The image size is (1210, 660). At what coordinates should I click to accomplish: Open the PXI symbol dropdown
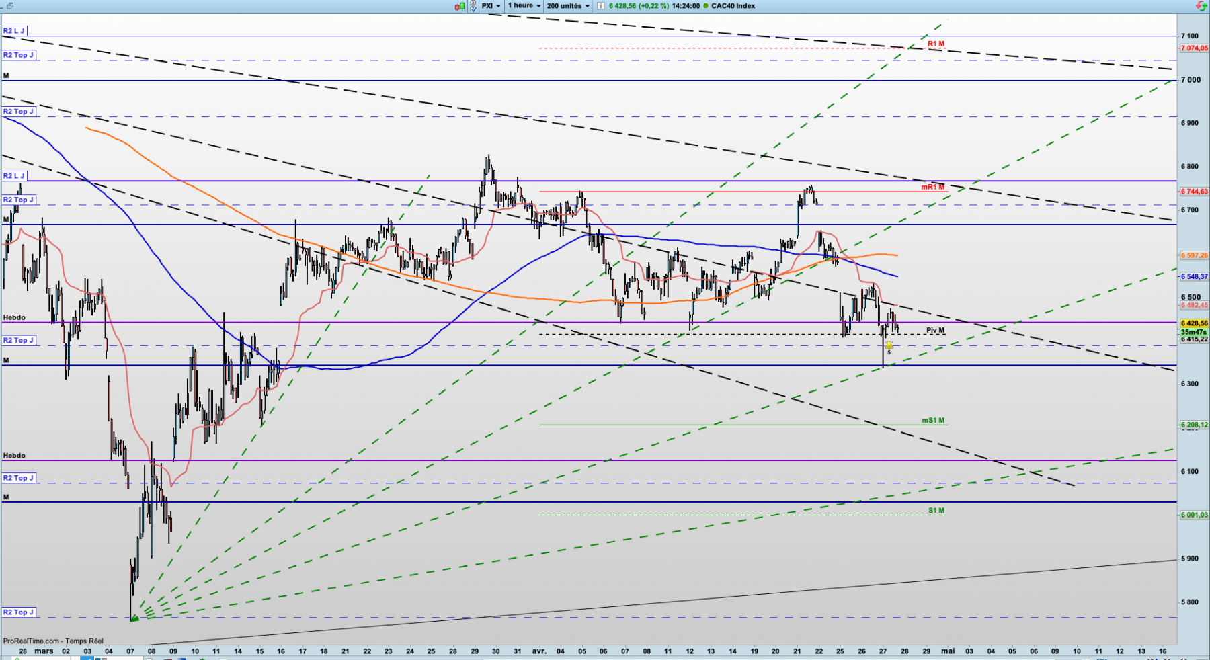pos(491,6)
